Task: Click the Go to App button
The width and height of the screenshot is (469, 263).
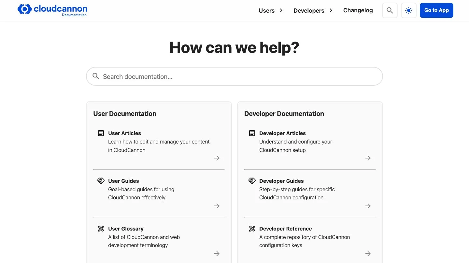Action: click(436, 10)
